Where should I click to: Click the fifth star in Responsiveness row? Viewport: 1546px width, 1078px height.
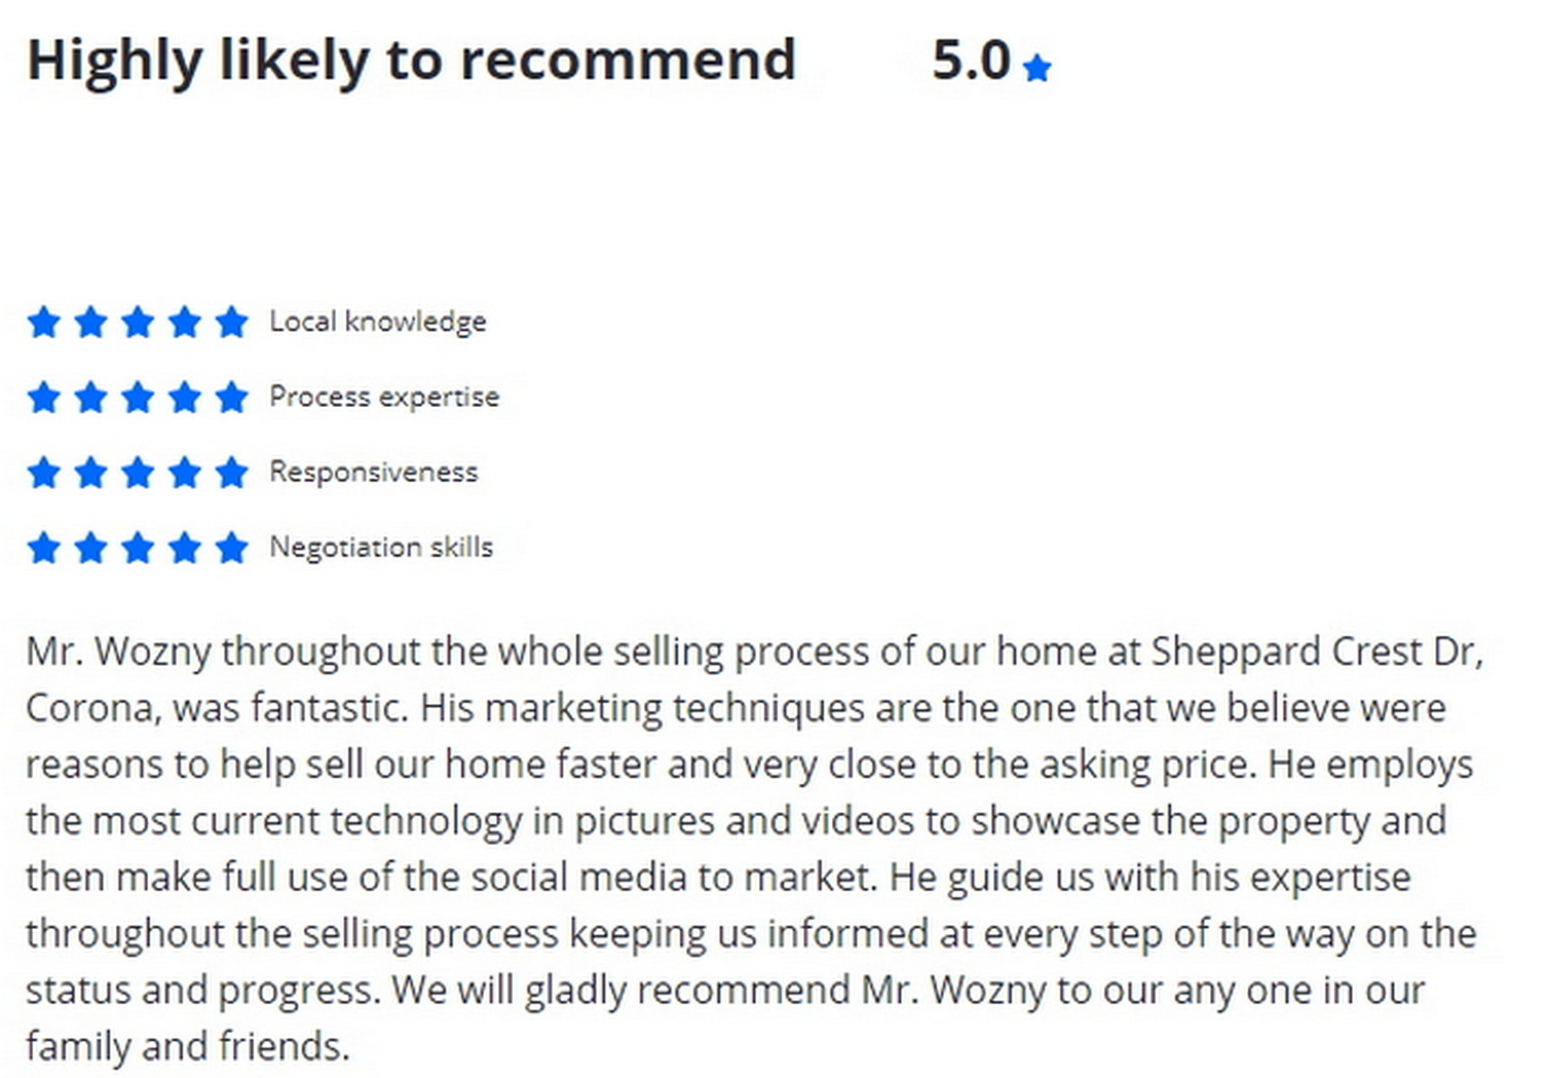pyautogui.click(x=231, y=473)
